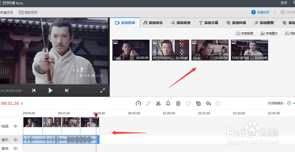Click the red playhead marker on timeline
Image resolution: width=295 pixels, height=152 pixels.
(x=96, y=115)
